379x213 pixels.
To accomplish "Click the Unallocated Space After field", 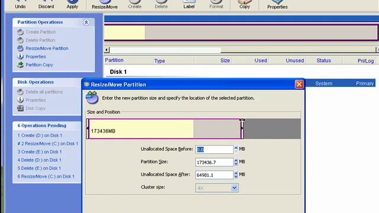I will pyautogui.click(x=214, y=175).
